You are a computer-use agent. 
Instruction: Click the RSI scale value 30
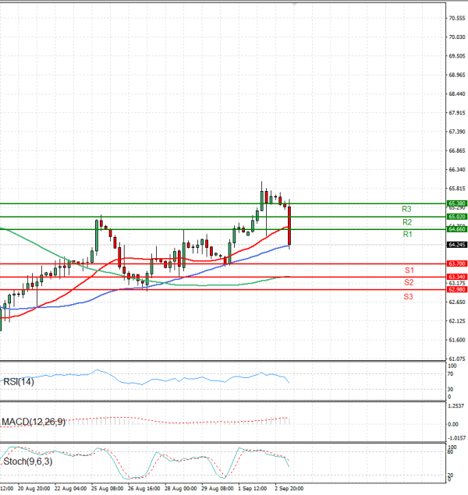point(450,389)
